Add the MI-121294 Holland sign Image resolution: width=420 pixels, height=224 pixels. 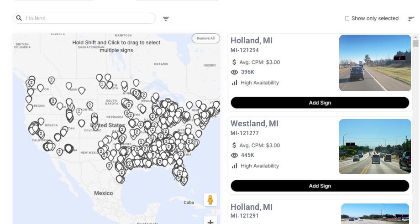(x=320, y=103)
